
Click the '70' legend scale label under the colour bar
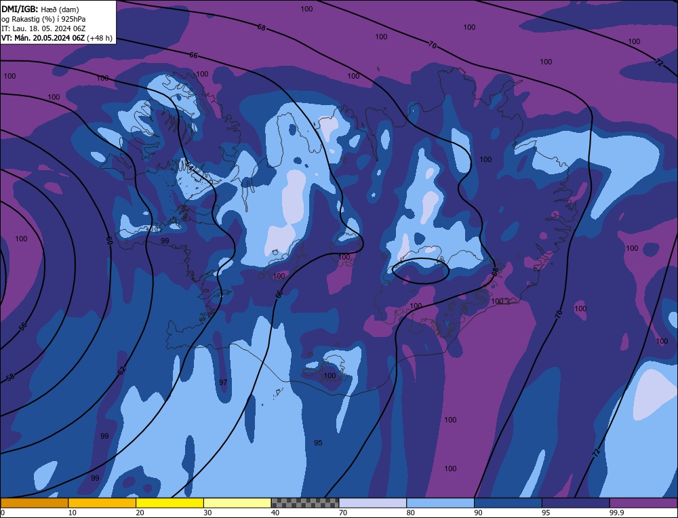(343, 513)
